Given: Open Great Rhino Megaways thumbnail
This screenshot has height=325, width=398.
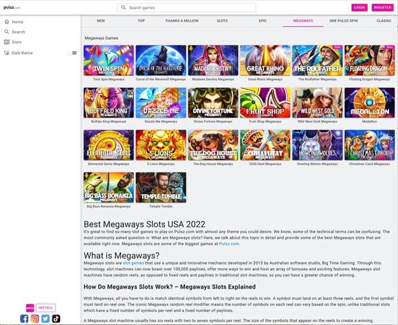Looking at the screenshot, I should click(x=265, y=61).
